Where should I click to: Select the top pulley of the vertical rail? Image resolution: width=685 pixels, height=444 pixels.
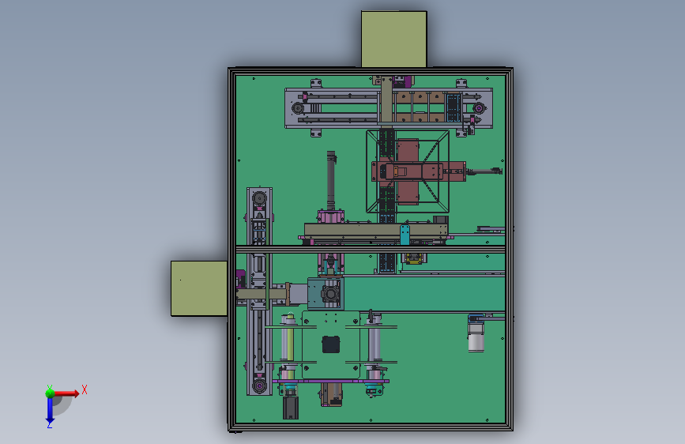(259, 198)
